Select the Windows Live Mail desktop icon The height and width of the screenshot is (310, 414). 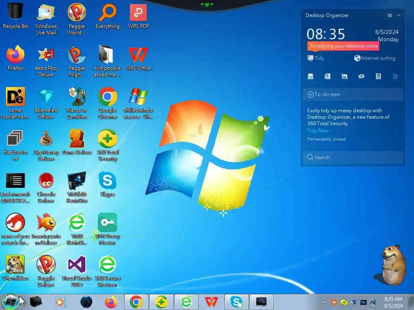pyautogui.click(x=46, y=19)
